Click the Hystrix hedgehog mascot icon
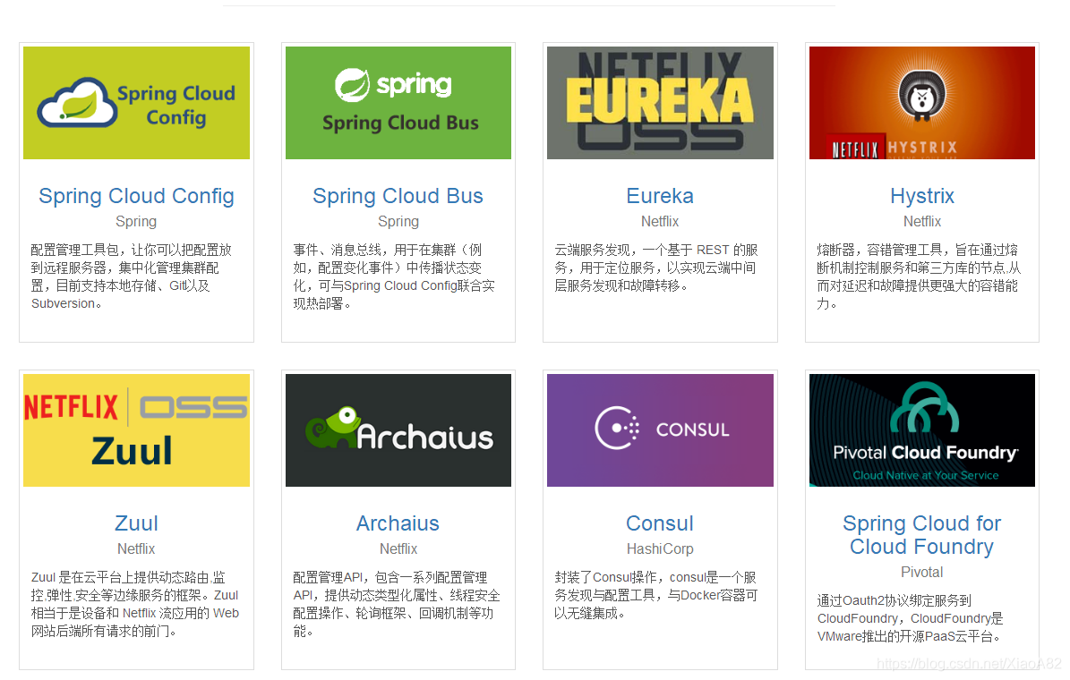1070x680 pixels. (922, 96)
